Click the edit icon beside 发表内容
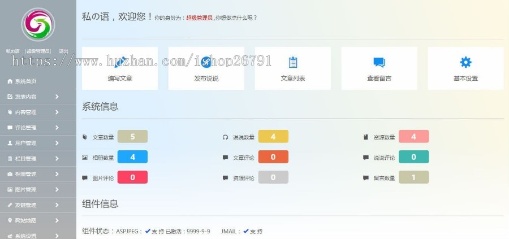 point(10,97)
